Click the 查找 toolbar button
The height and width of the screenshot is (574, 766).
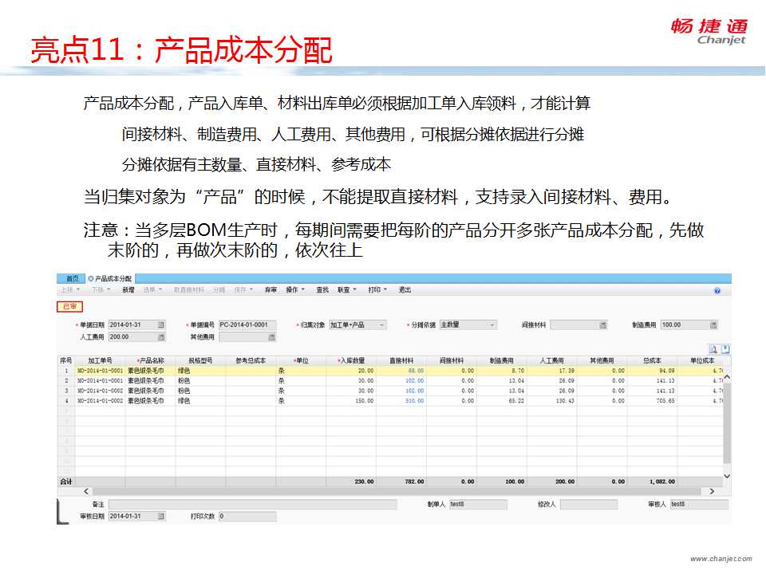322,290
